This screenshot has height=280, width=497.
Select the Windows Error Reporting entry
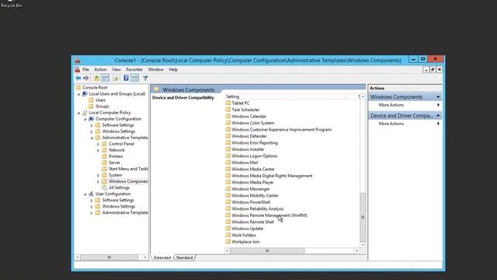[x=255, y=142]
